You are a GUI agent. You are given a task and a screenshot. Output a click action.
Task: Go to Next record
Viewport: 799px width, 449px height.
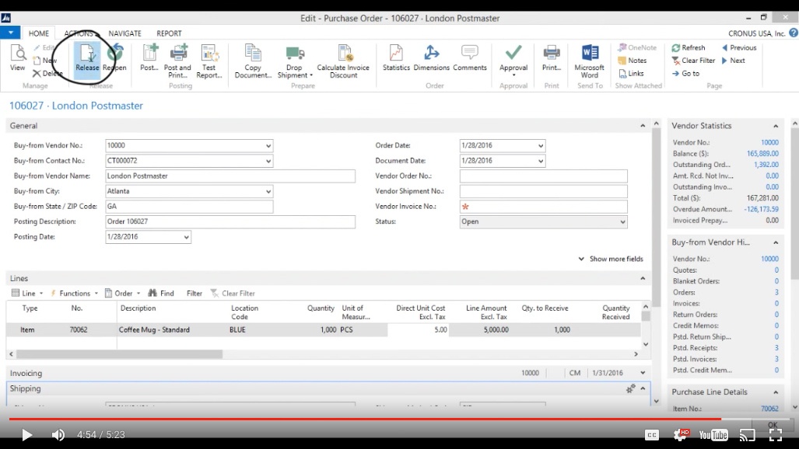click(734, 60)
